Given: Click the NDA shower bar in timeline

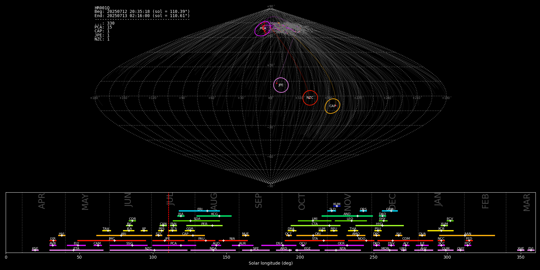Looking at the screenshot, I should 213,250.
